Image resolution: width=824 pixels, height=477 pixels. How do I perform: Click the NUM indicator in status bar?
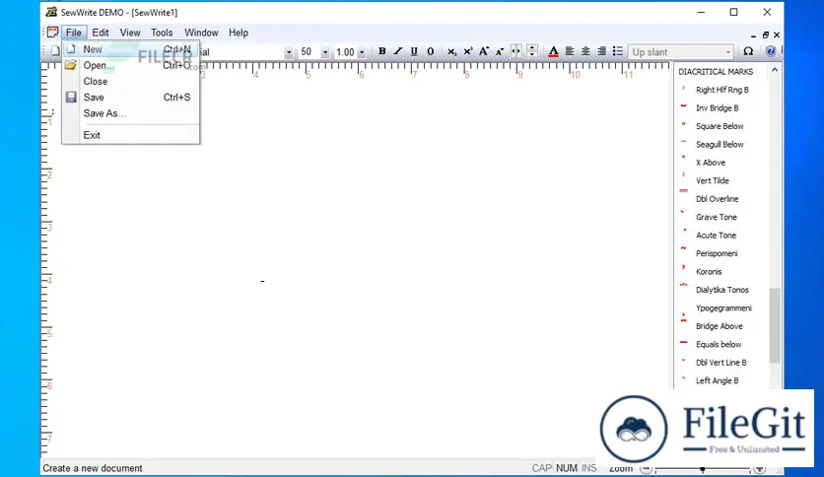567,468
